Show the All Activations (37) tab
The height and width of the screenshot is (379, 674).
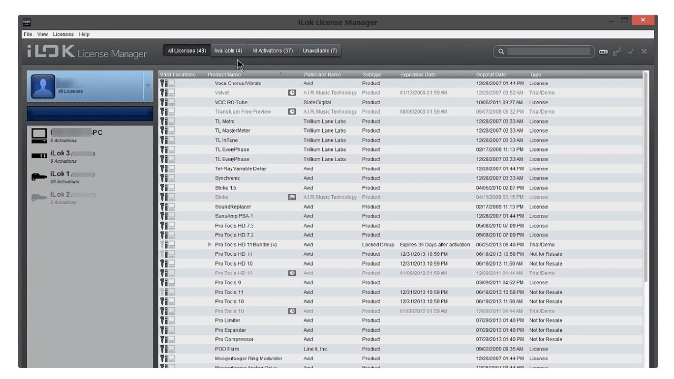[272, 51]
